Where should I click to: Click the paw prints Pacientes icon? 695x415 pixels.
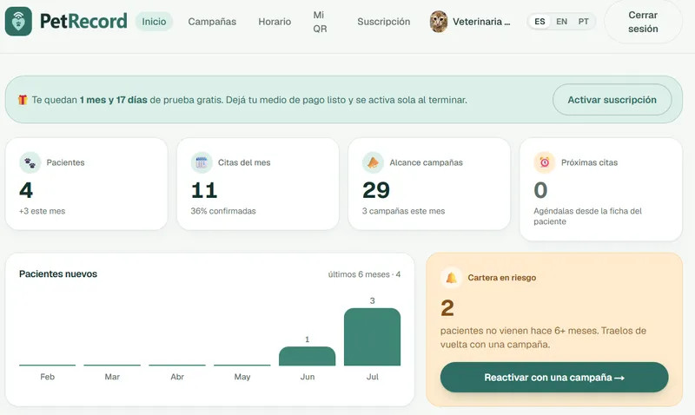coord(30,162)
